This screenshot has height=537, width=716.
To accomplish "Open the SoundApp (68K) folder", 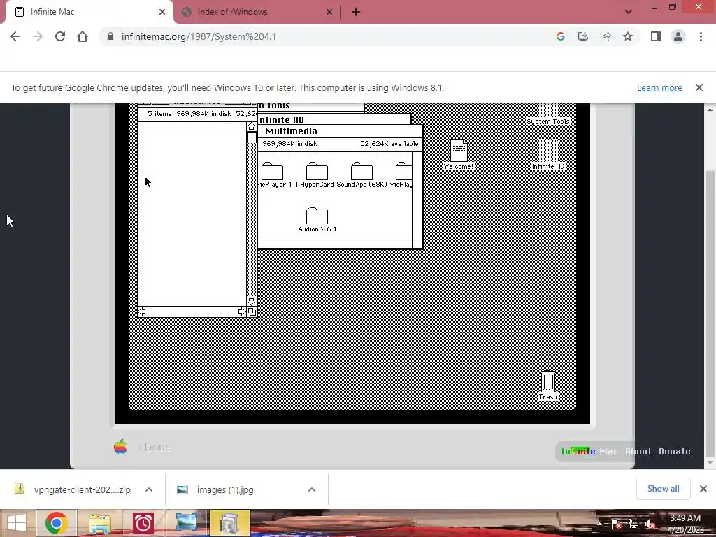I will (361, 172).
